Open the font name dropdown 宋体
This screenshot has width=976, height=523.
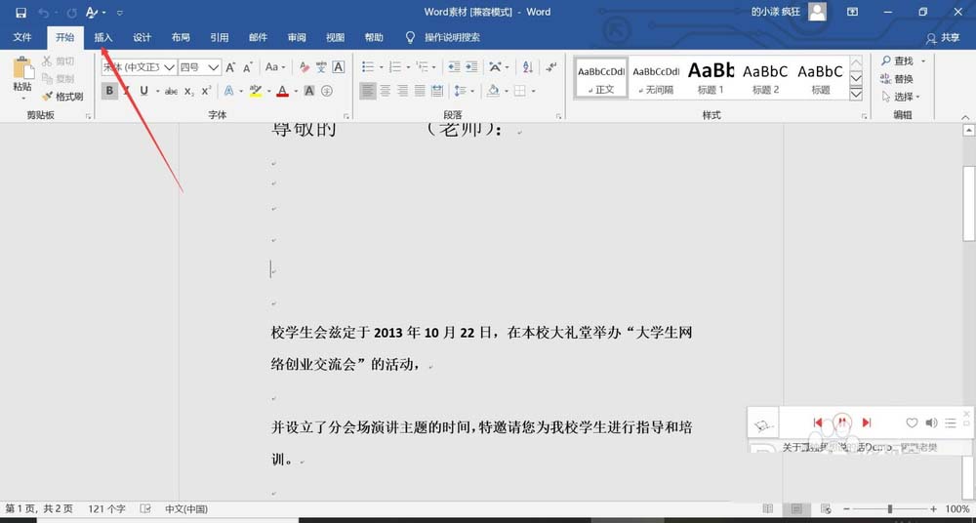tap(169, 67)
